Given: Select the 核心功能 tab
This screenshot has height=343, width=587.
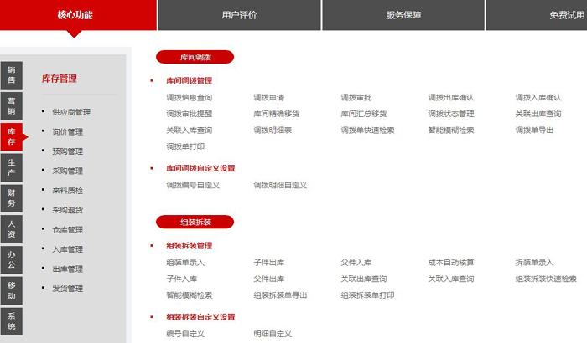Looking at the screenshot, I should pyautogui.click(x=75, y=15).
